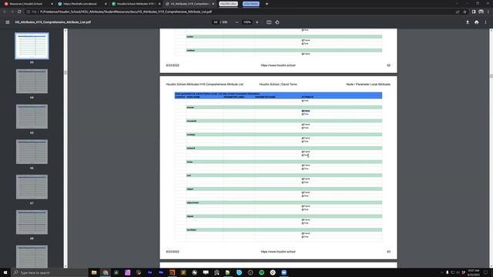
Task: Click the PDF file name title in toolbar
Action: 53,22
